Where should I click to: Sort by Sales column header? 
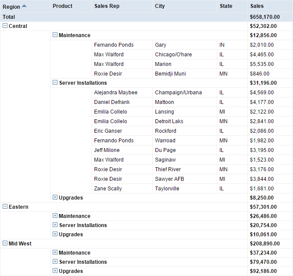coord(257,6)
